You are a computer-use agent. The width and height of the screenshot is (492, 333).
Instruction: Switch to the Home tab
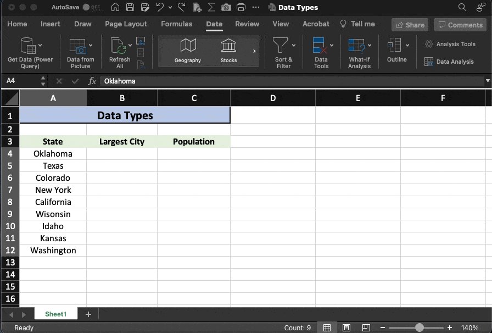[17, 24]
